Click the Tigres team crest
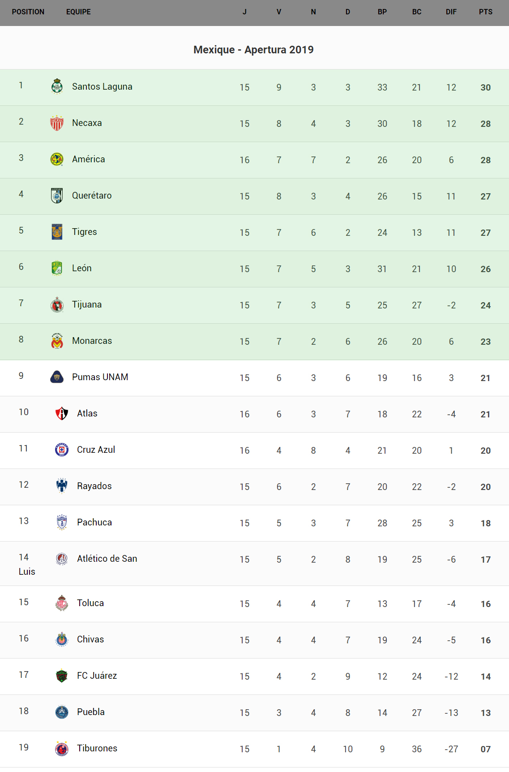This screenshot has width=509, height=772. tap(57, 232)
